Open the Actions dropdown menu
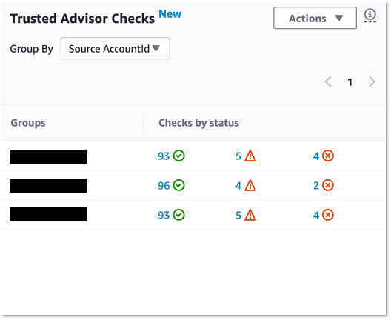The image size is (391, 320). [315, 18]
